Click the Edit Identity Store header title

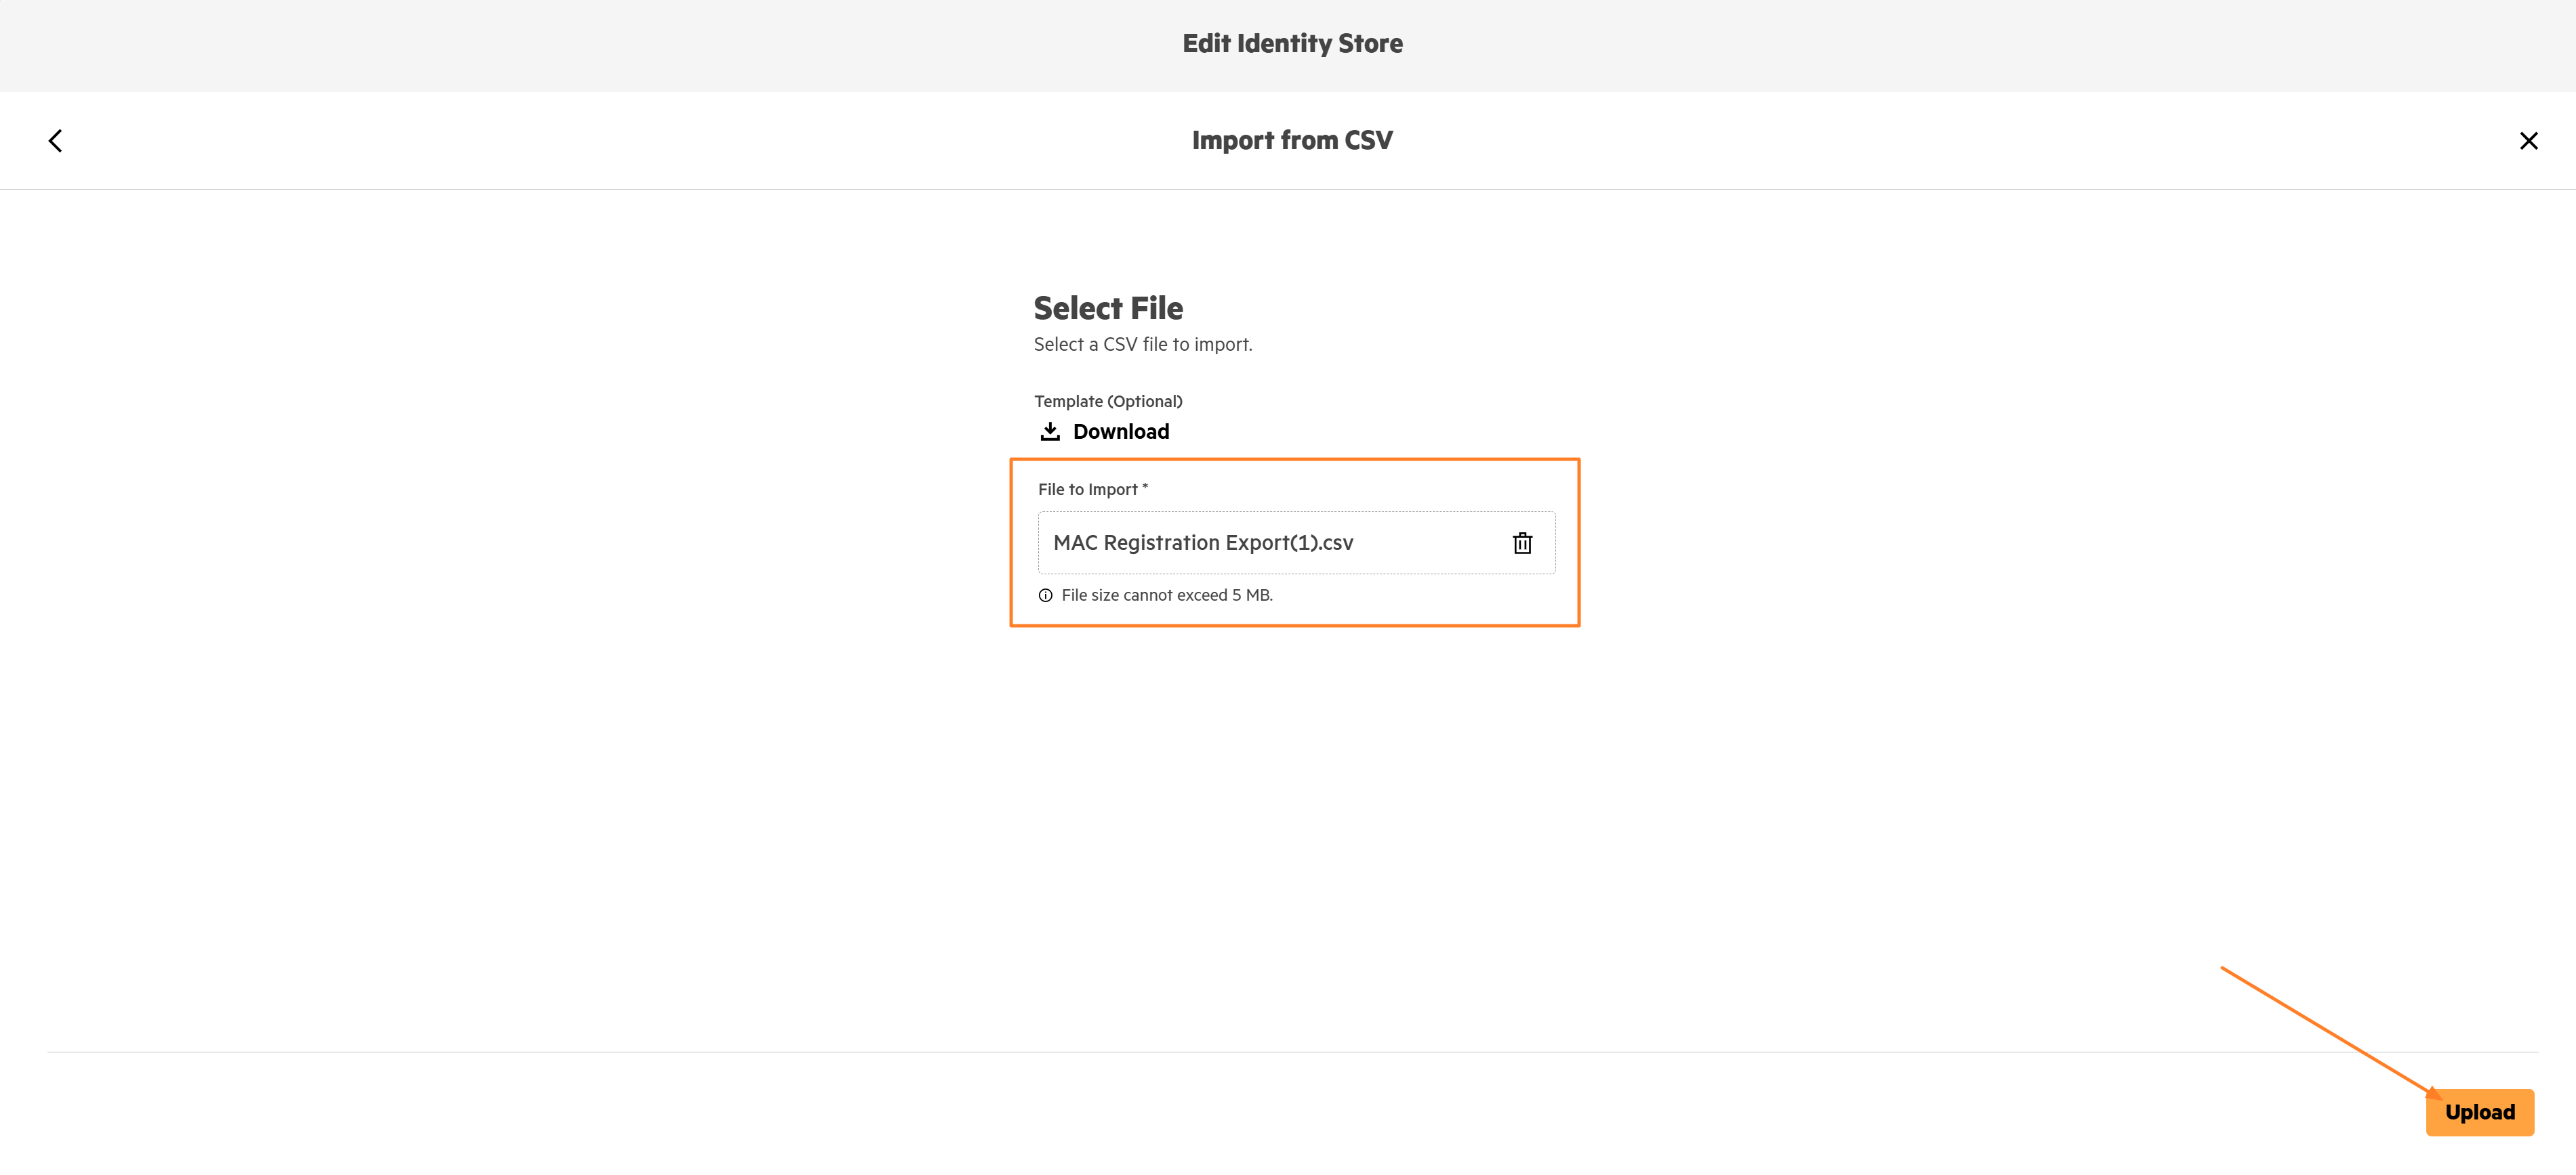tap(1292, 44)
